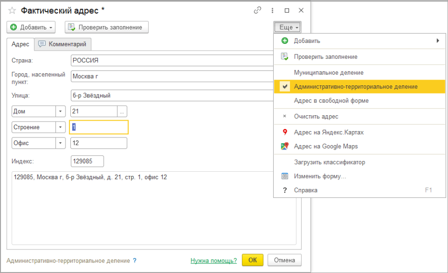Select Муниципальное деление menu option

[359, 73]
